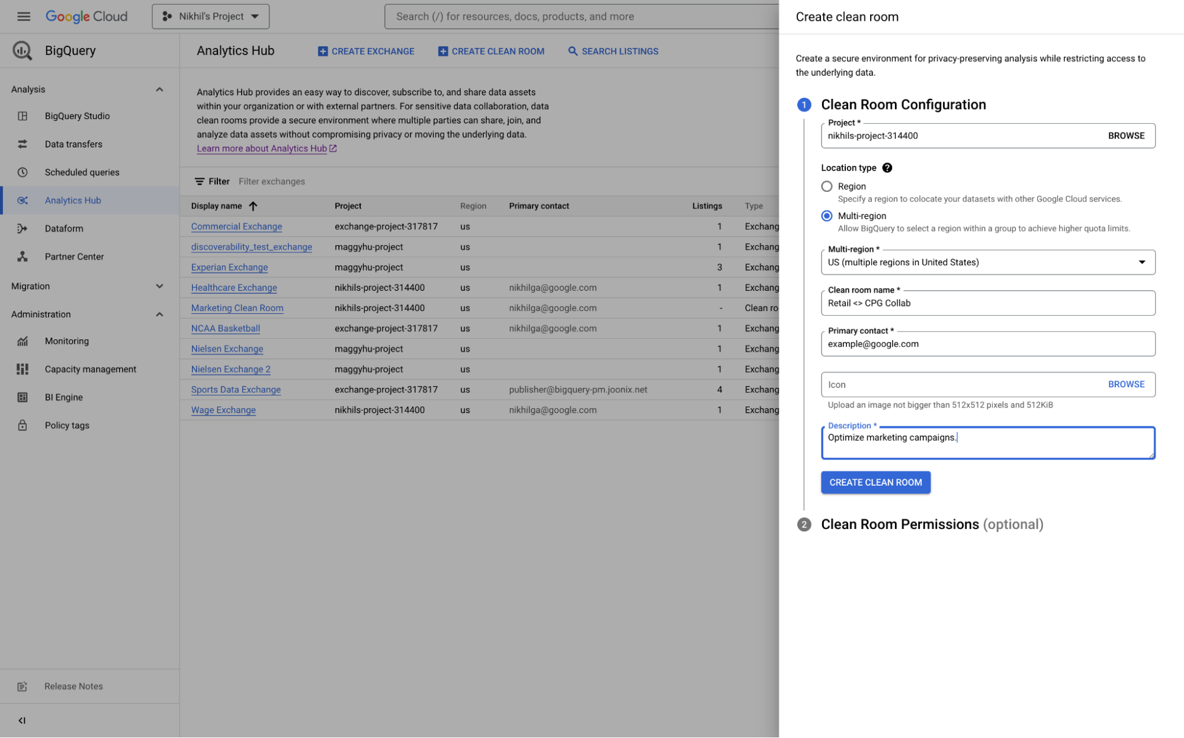Open the Multi-region US dropdown

[988, 262]
